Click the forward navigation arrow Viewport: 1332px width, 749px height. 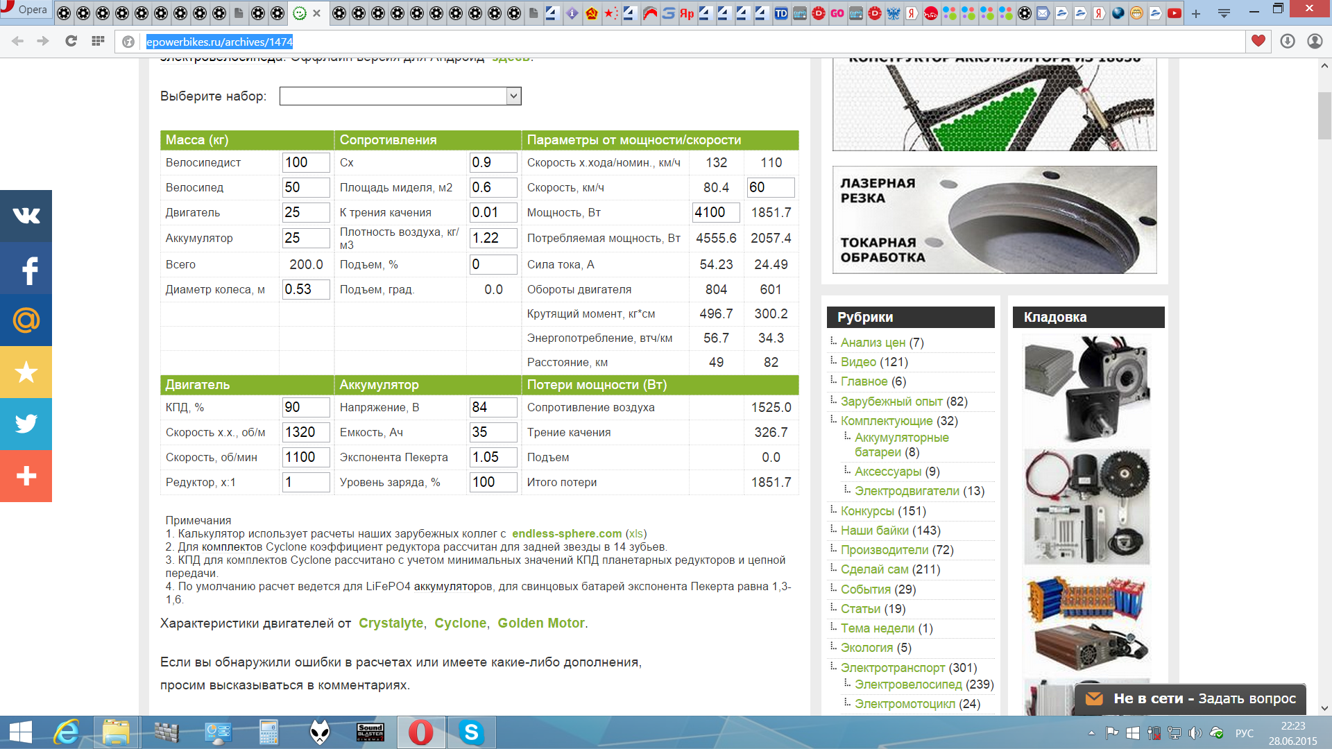(43, 42)
